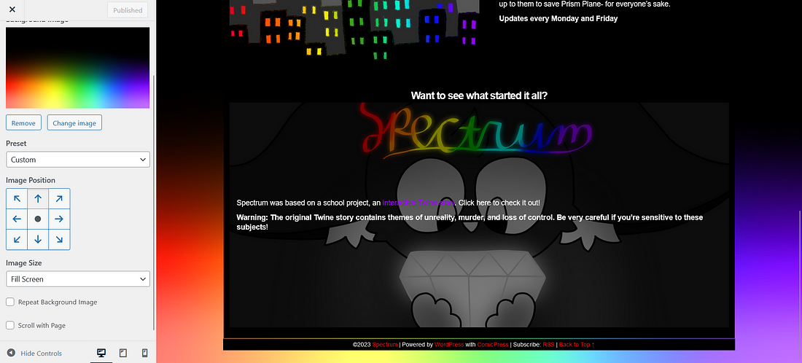Open the ComicPress link in the footer

pos(494,345)
